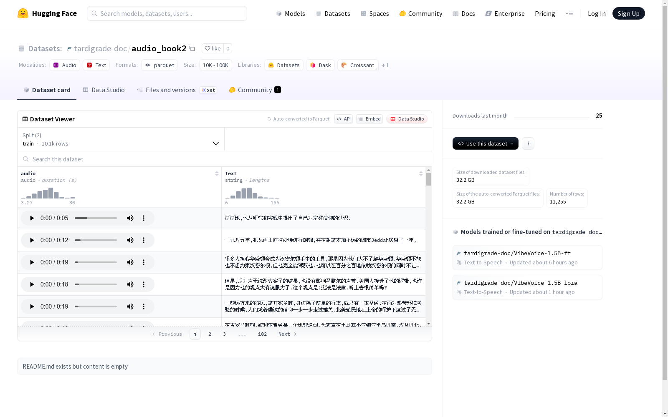This screenshot has width=668, height=417.
Task: Open the VibeVoice-1.5B-ft model card
Action: (527, 258)
